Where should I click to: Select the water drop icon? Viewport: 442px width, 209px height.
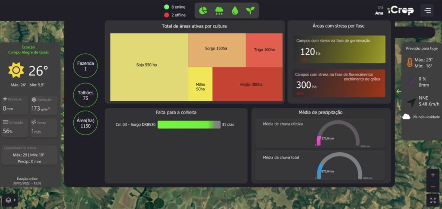click(x=234, y=11)
